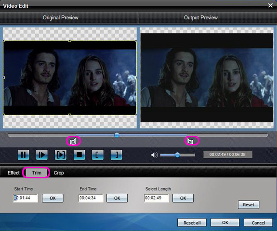Click the playhead on the timeline seek bar
Screen dimensions: 277x231
click(x=117, y=135)
